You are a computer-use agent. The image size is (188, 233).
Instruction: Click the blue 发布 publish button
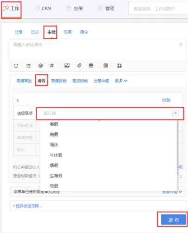pyautogui.click(x=174, y=219)
